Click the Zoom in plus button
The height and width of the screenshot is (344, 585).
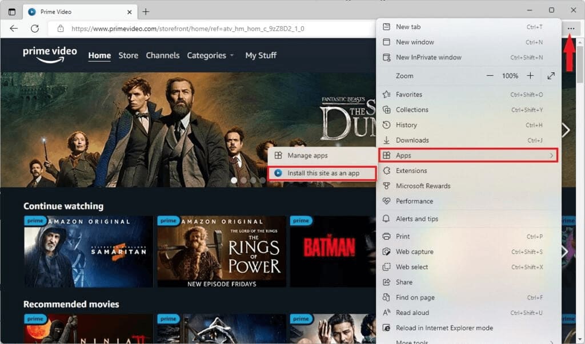[530, 76]
